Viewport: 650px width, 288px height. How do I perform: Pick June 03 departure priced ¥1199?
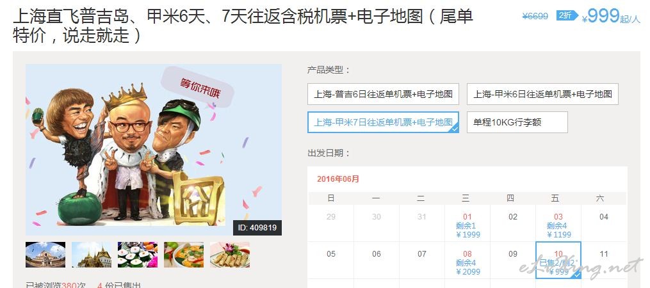tap(558, 224)
